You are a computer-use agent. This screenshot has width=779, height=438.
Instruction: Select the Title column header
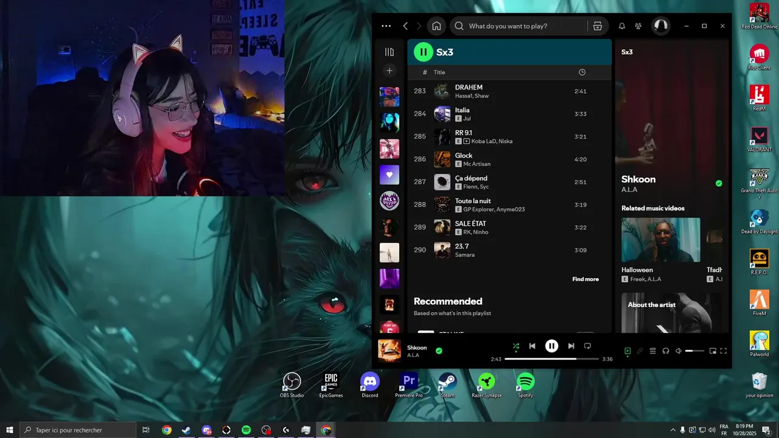(439, 72)
